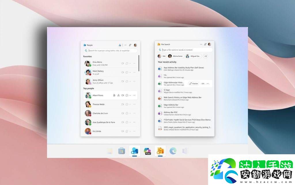Open chat with Jenny Wilson

127,81
